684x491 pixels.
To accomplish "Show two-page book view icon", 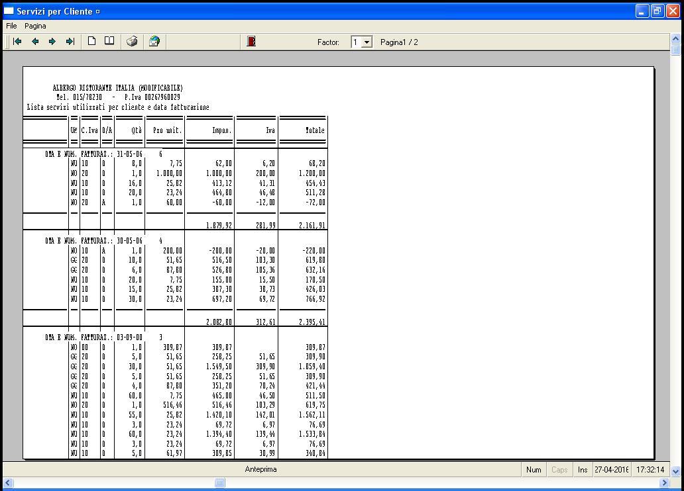I will point(109,42).
